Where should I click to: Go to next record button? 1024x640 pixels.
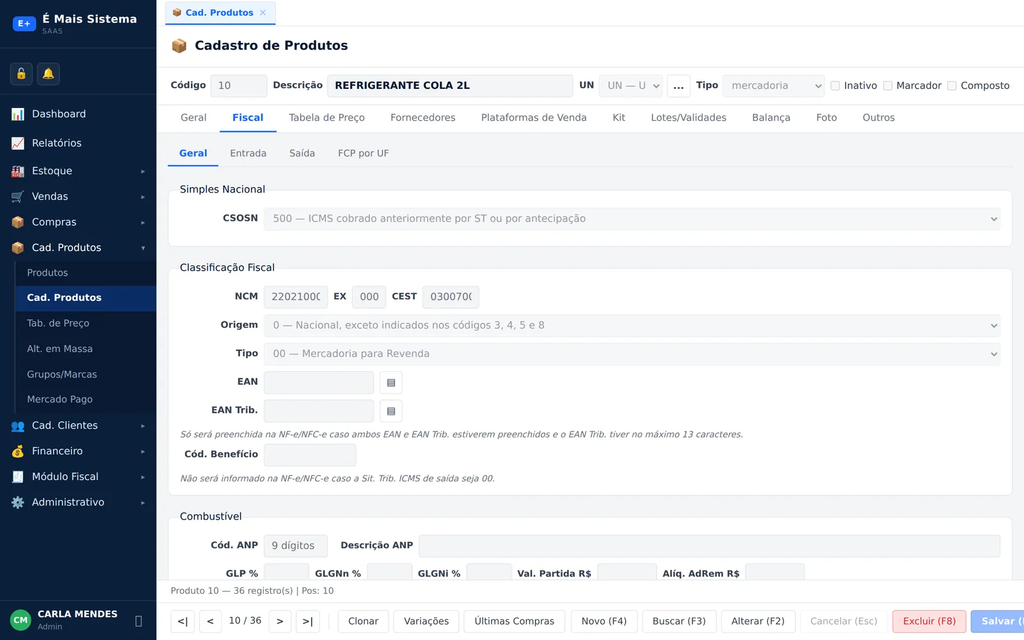coord(280,621)
